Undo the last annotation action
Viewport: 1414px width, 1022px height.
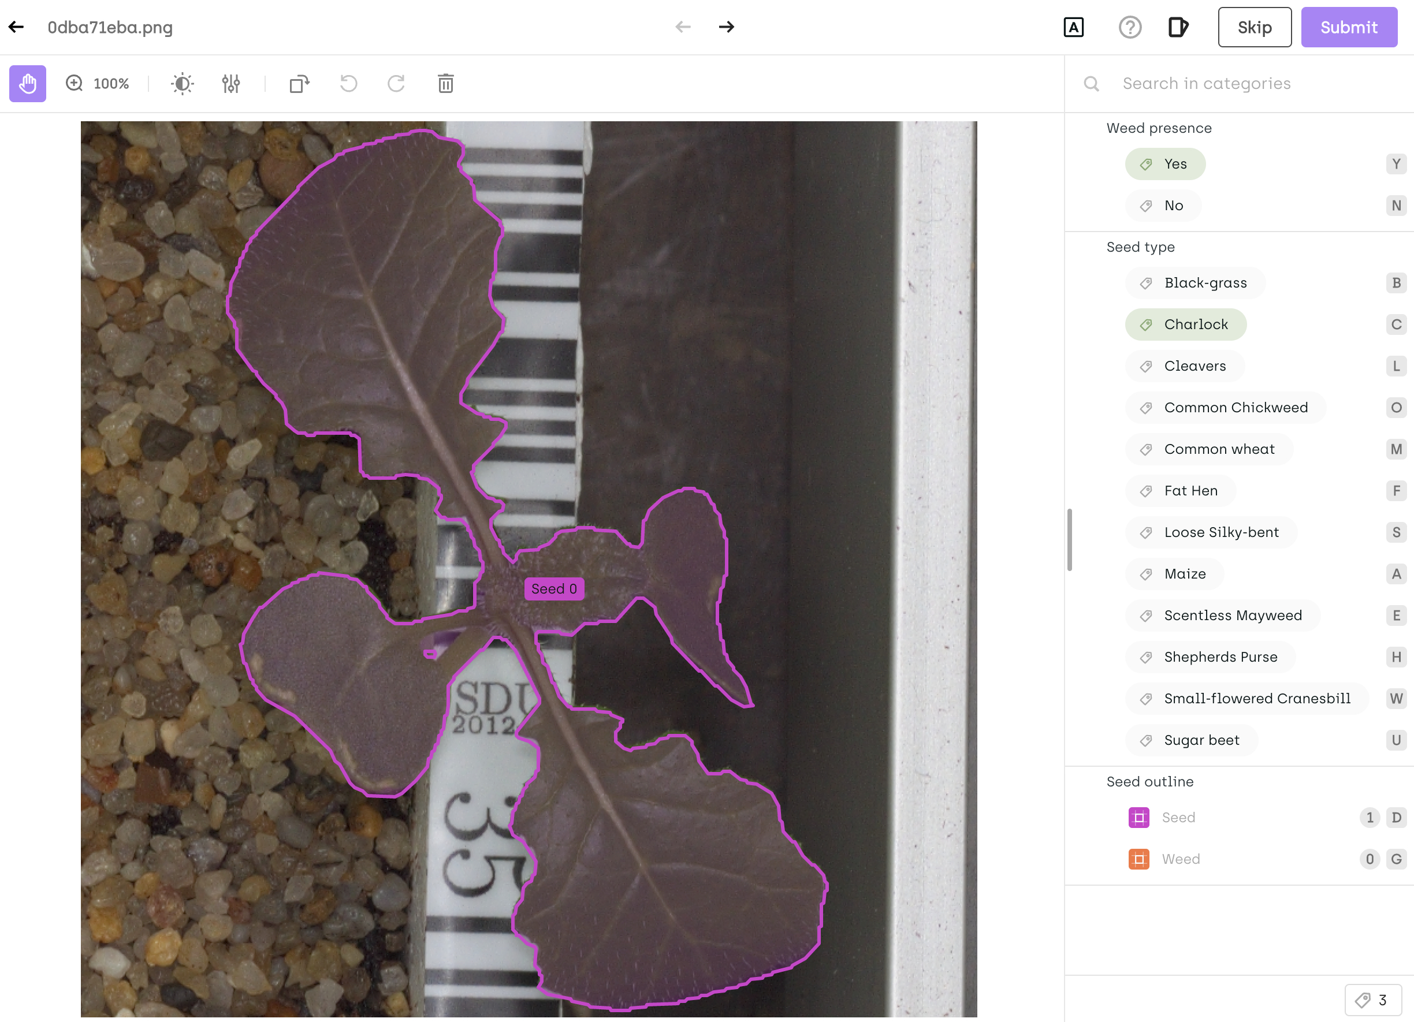pos(348,84)
